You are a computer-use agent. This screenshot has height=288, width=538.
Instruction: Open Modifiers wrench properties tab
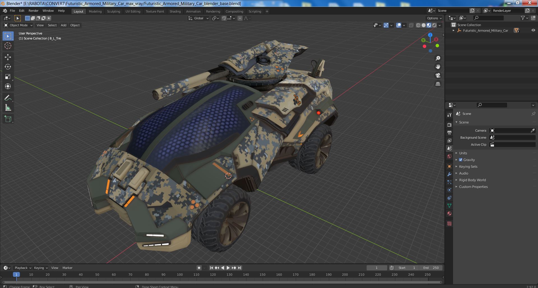(x=449, y=174)
